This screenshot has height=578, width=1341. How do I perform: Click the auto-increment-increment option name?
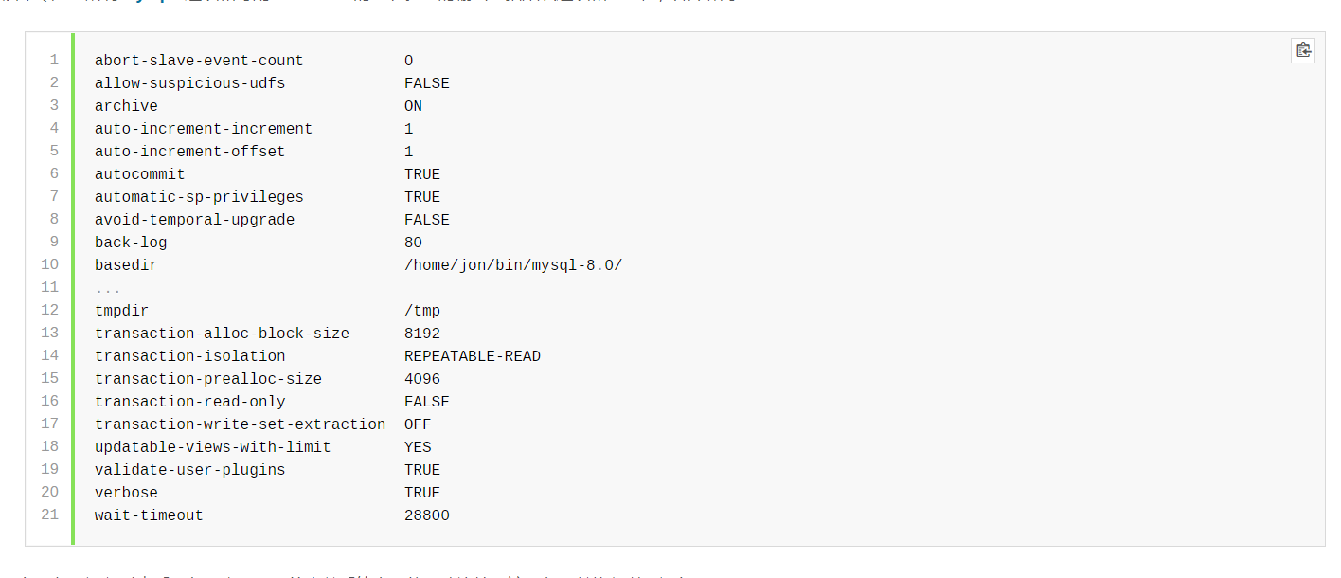pyautogui.click(x=204, y=129)
